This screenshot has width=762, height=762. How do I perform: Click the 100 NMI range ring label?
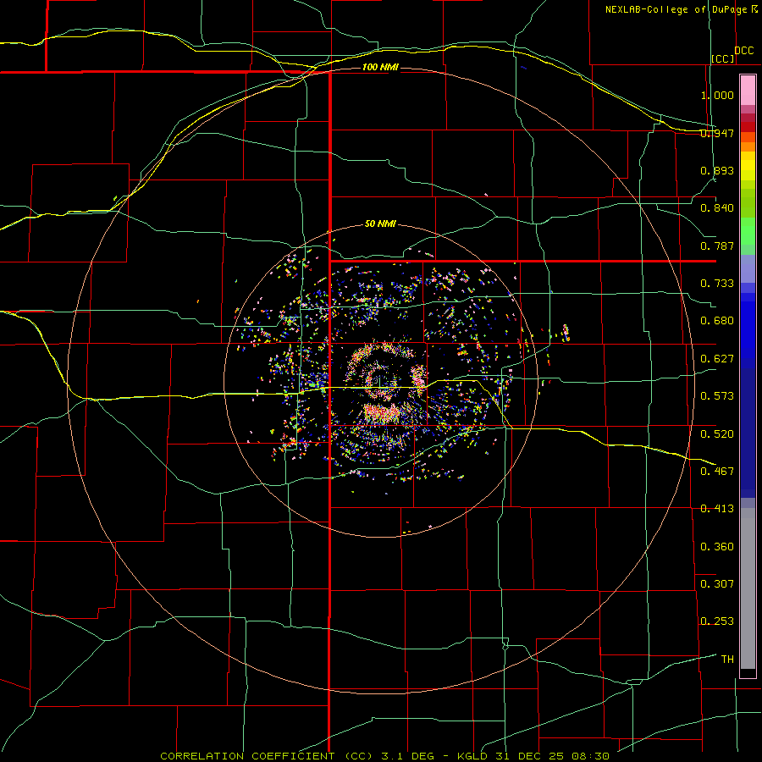click(380, 67)
